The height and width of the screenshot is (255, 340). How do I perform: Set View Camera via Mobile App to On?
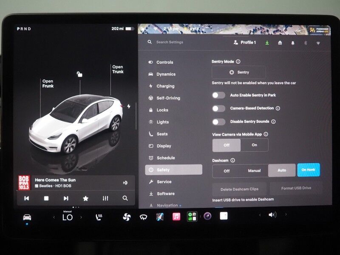coord(254,145)
